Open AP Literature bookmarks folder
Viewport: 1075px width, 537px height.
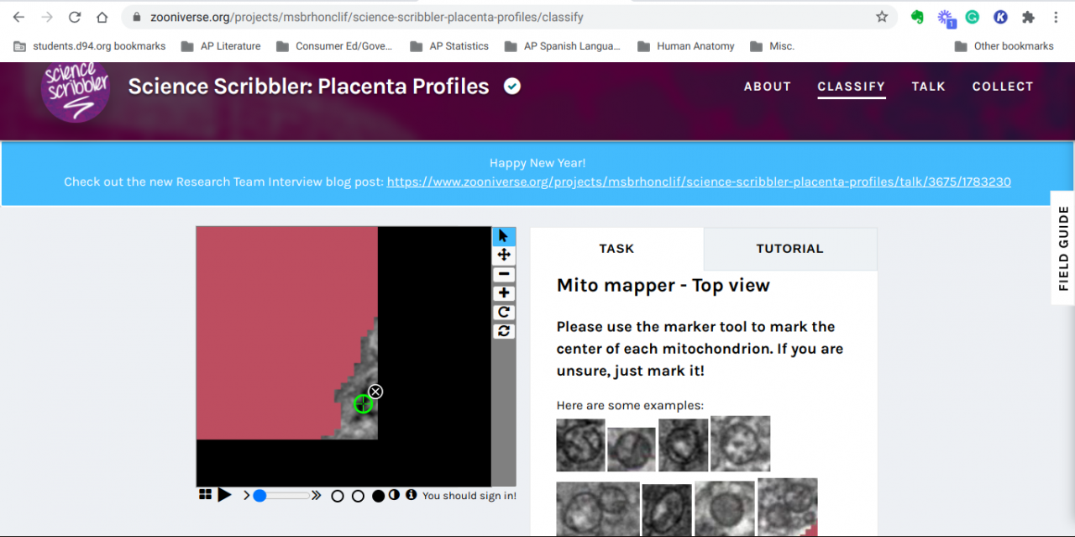tap(221, 46)
